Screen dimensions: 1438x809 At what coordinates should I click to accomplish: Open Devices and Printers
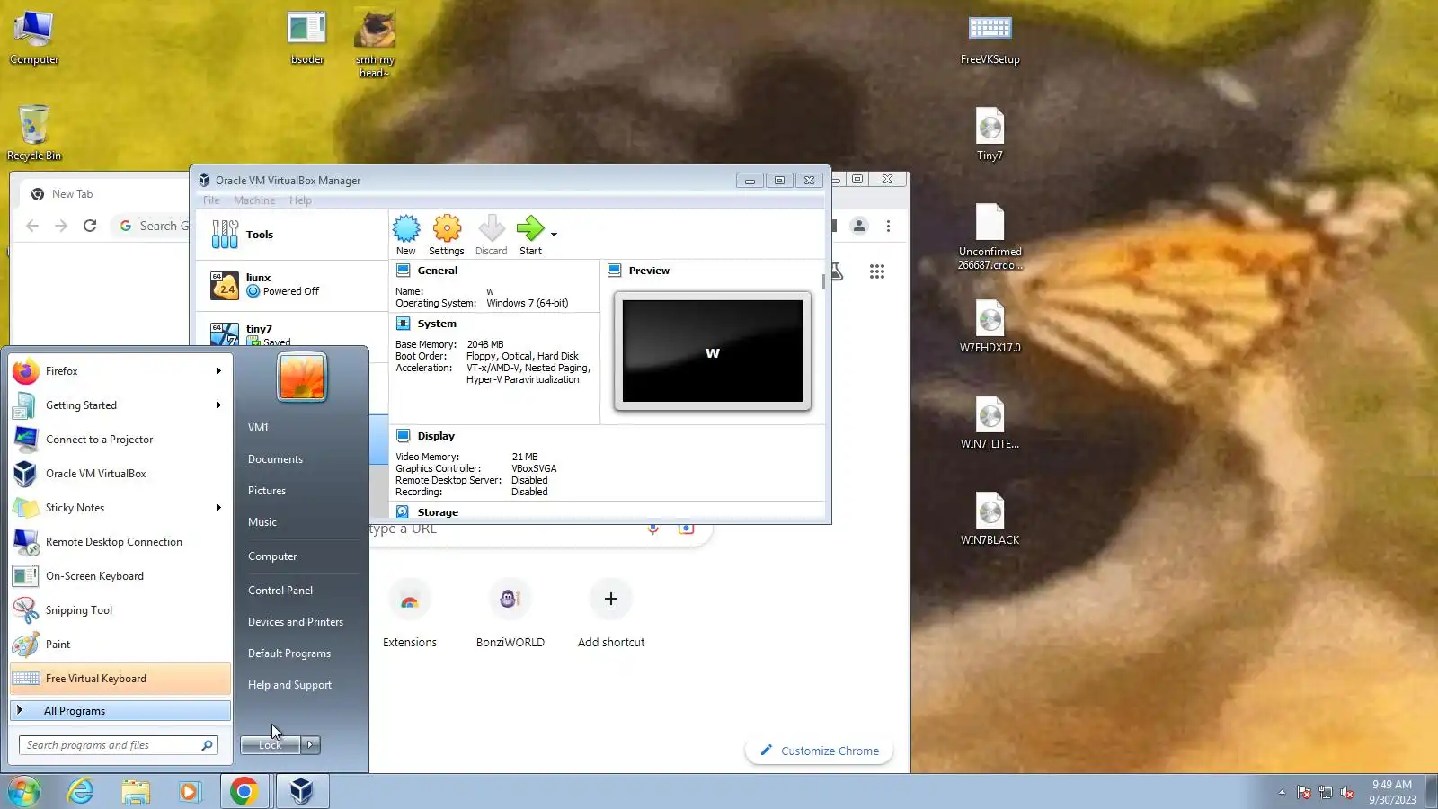pos(296,622)
